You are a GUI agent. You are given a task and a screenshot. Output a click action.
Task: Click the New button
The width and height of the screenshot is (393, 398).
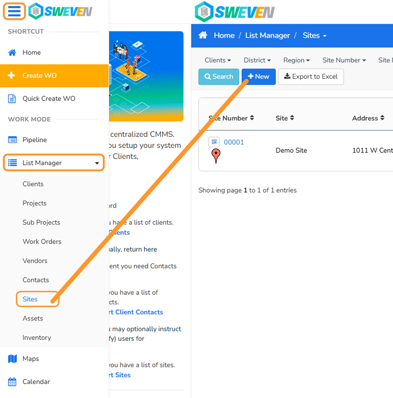pos(258,77)
